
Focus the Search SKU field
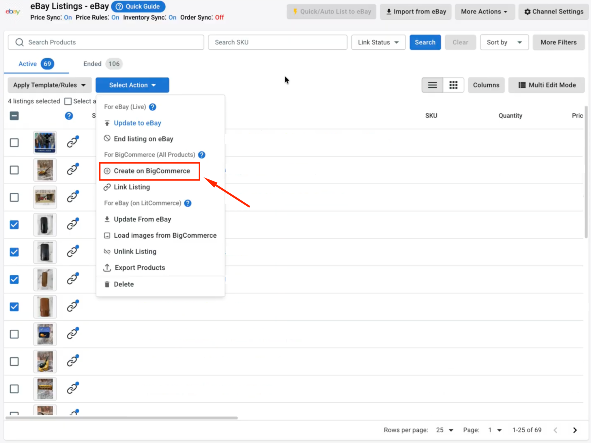pyautogui.click(x=277, y=42)
